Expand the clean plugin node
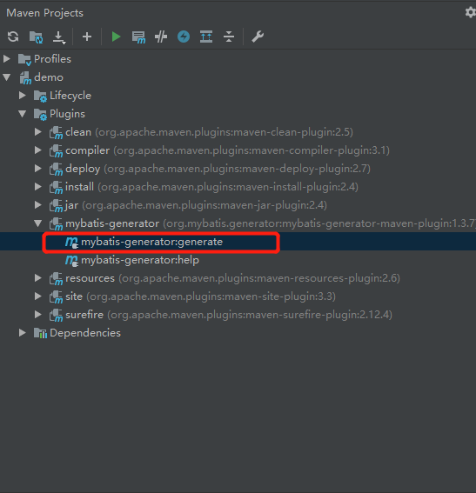Image resolution: width=476 pixels, height=493 pixels. (x=38, y=132)
